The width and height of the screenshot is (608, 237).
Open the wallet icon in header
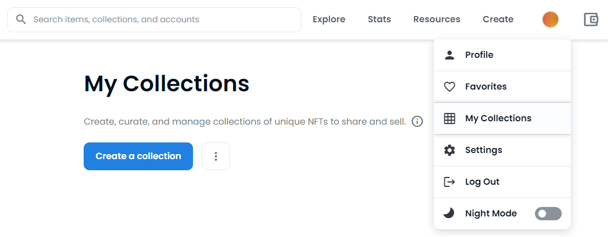(591, 19)
